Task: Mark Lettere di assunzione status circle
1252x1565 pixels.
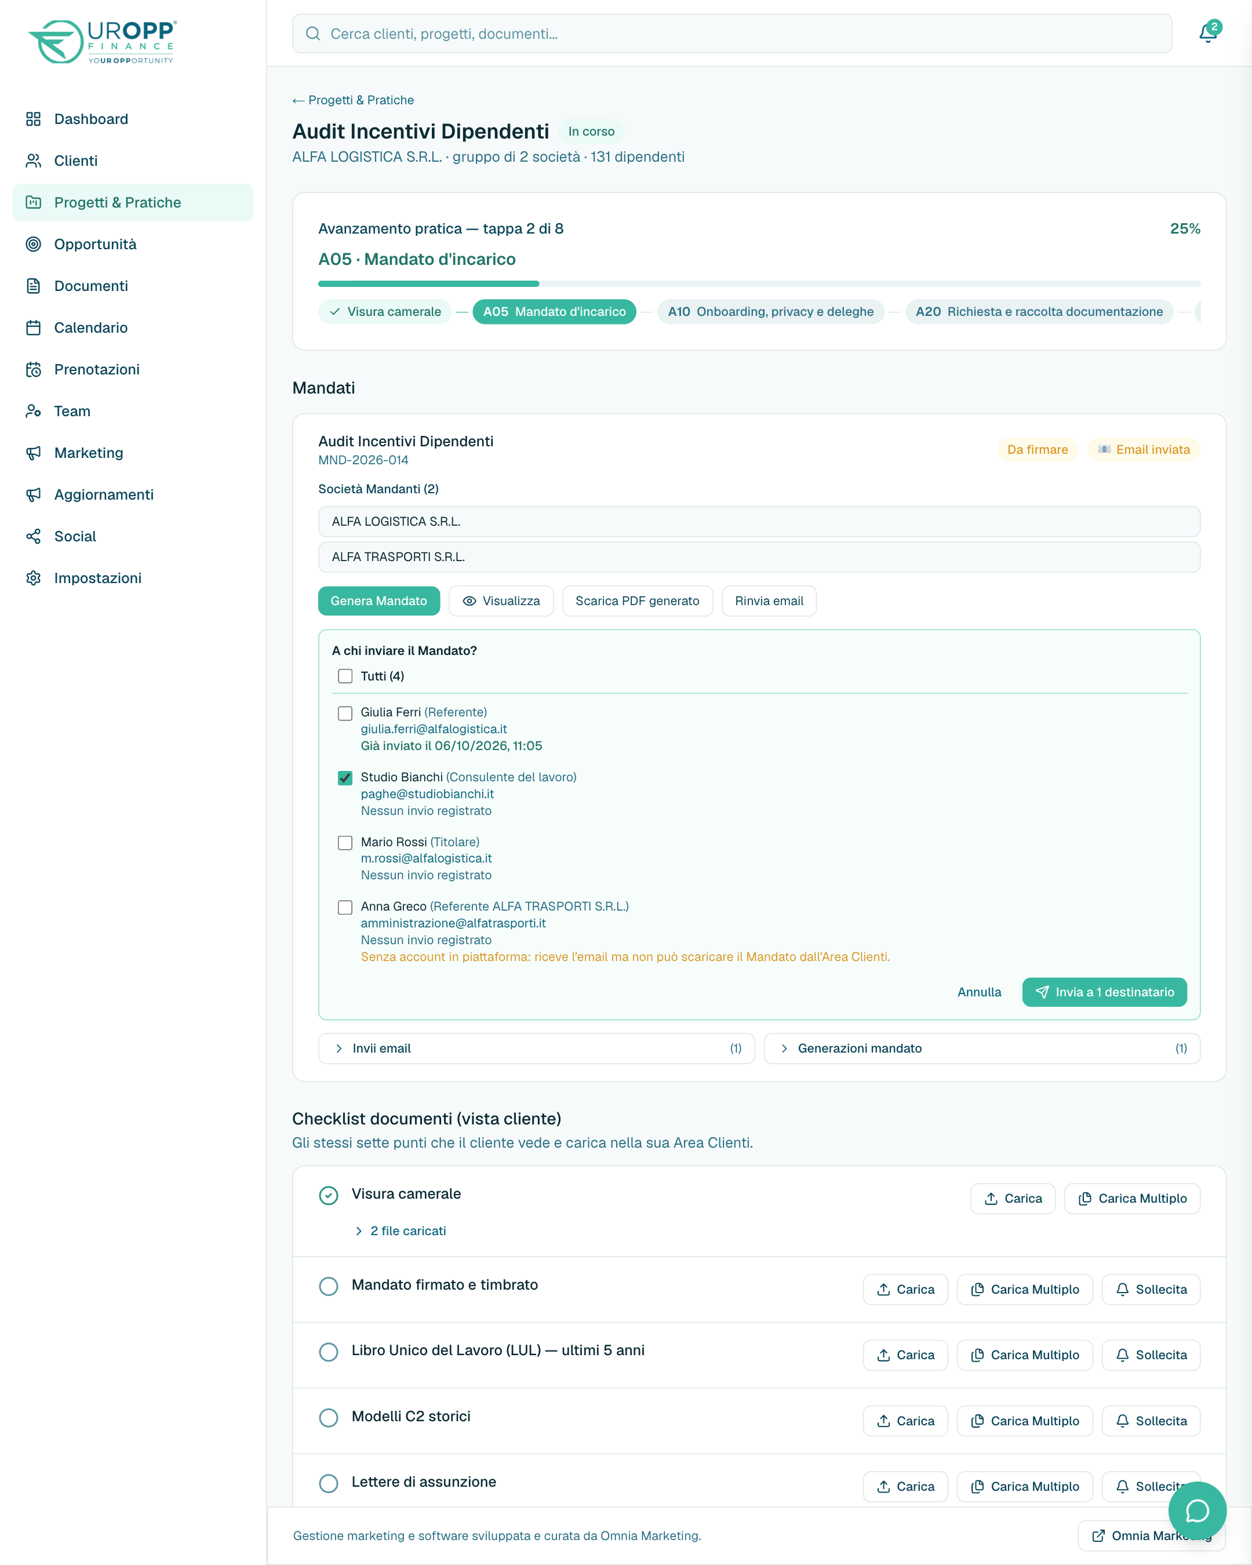Action: tap(329, 1483)
